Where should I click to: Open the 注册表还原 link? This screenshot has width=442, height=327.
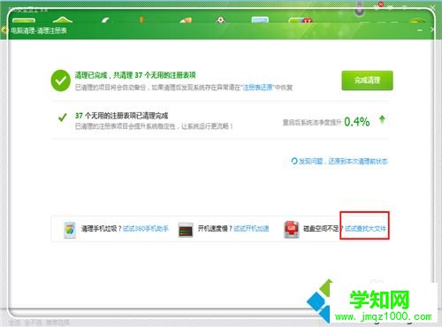coord(257,87)
